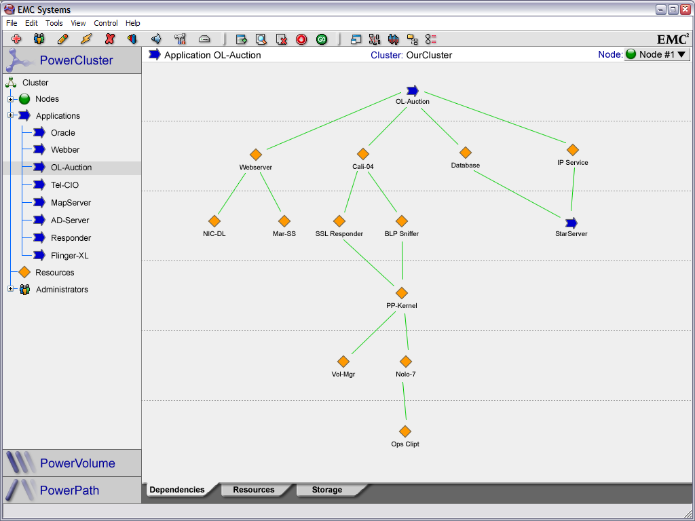695x521 pixels.
Task: Open the Control menu
Action: [x=105, y=23]
